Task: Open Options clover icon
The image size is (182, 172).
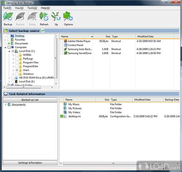Action: coord(68,16)
